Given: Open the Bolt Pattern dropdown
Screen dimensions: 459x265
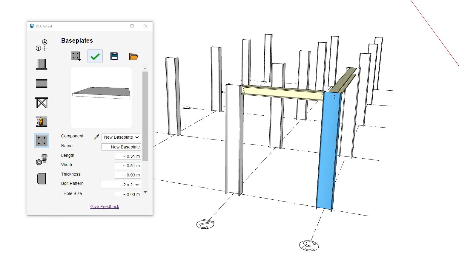Looking at the screenshot, I should point(121,185).
